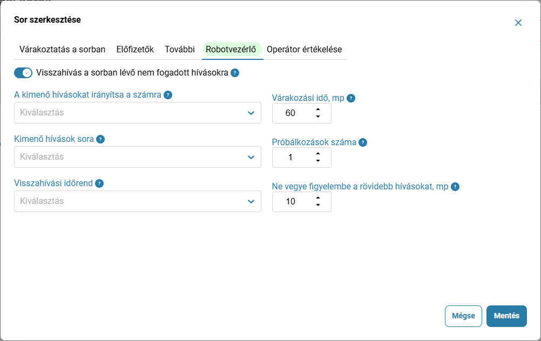Click help icon next to Próbálkozások száma

pos(363,142)
